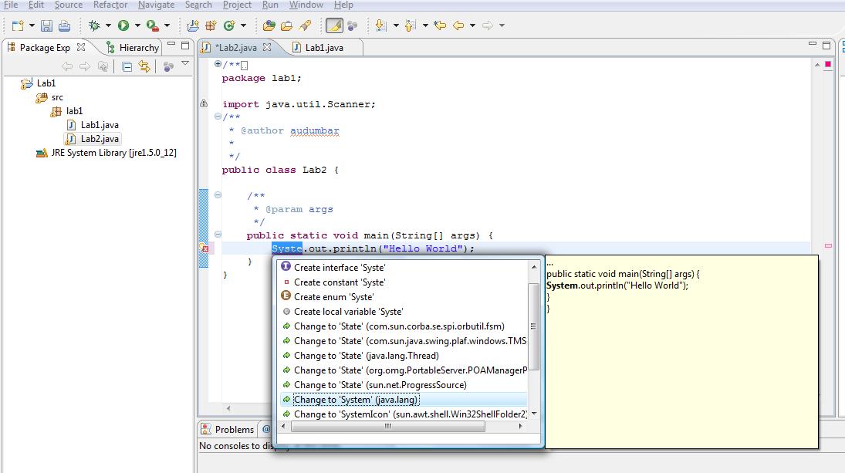Click the Package Explorer forward arrow
Screen dimensions: 845x473
point(85,66)
